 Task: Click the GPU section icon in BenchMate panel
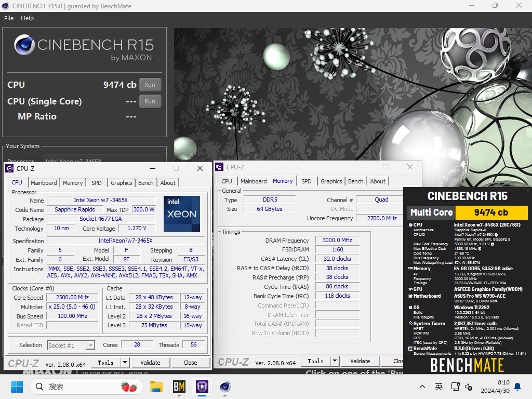(410, 289)
